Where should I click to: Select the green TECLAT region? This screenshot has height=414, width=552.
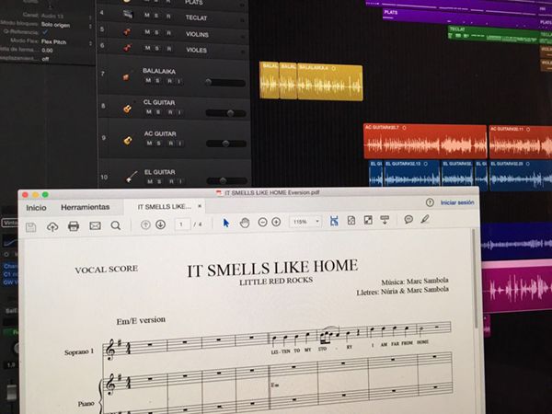click(493, 35)
